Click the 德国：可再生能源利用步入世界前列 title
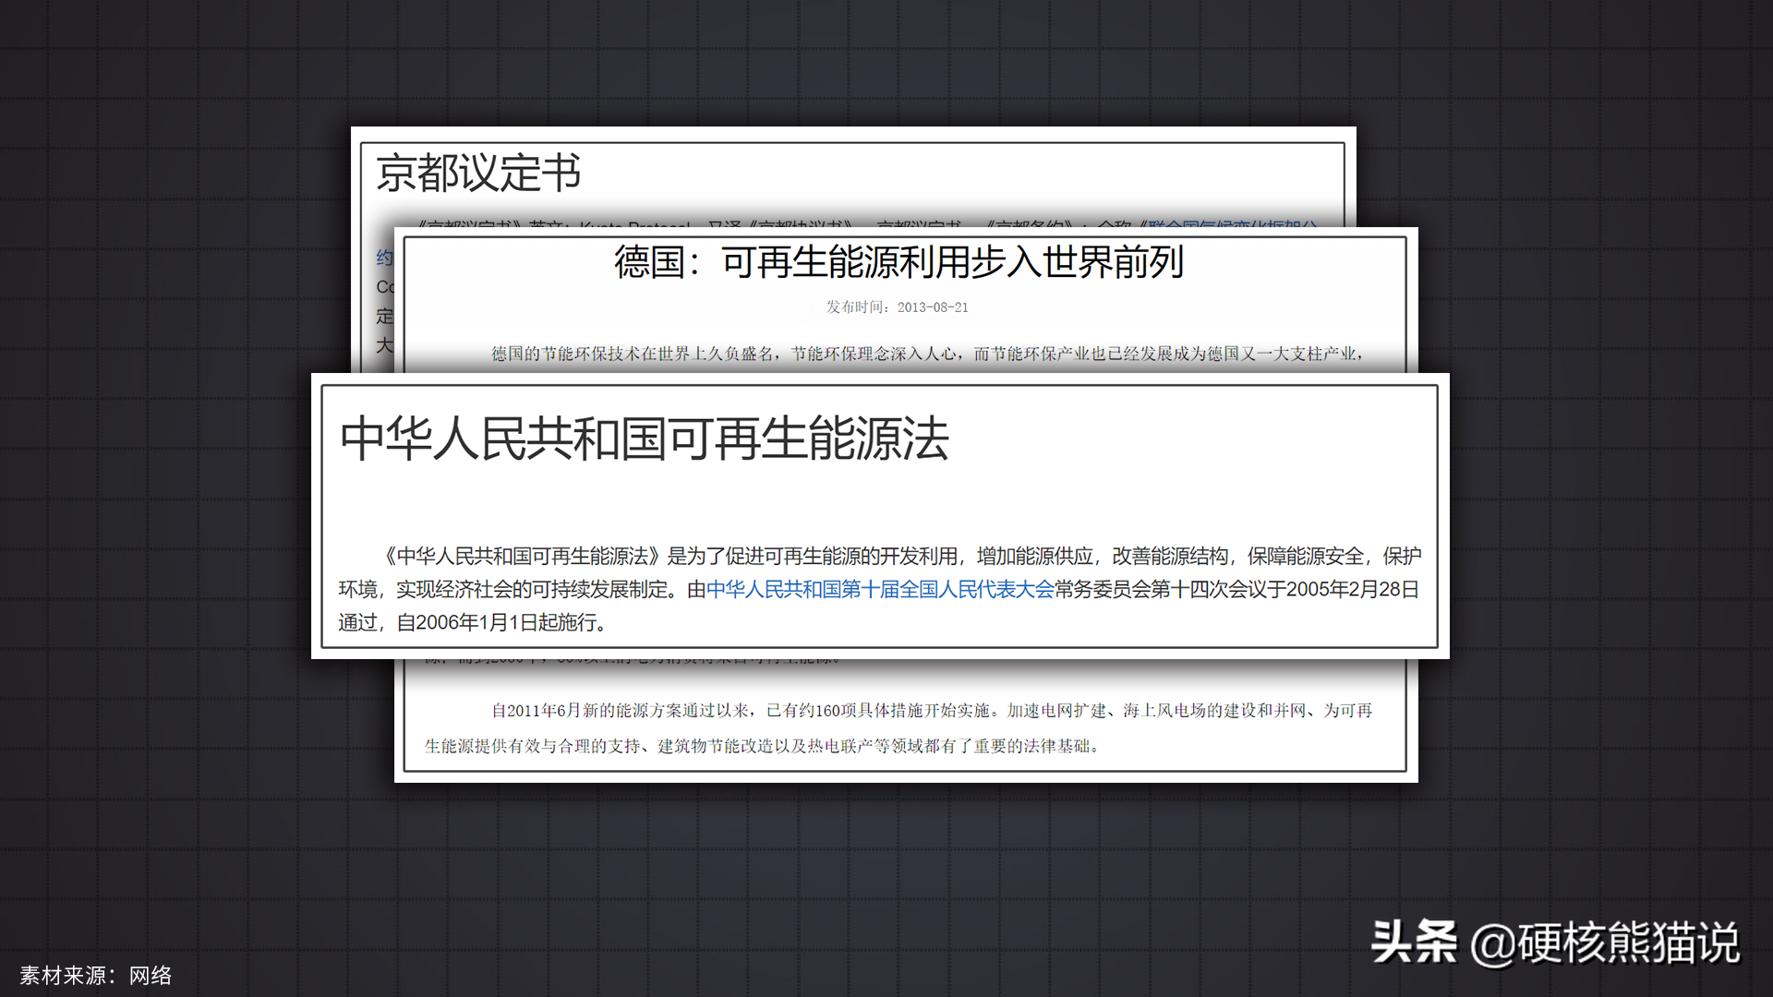Image resolution: width=1773 pixels, height=997 pixels. (899, 262)
